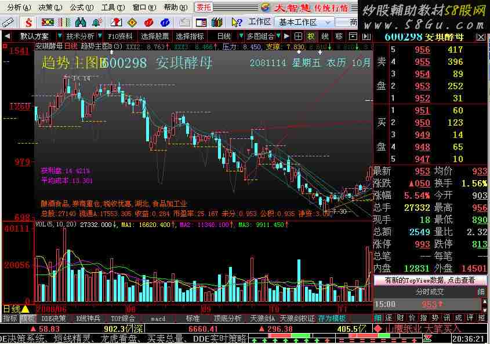This screenshot has height=344, width=490.
Task: Click the red dollar sign icon
Action: [28, 23]
